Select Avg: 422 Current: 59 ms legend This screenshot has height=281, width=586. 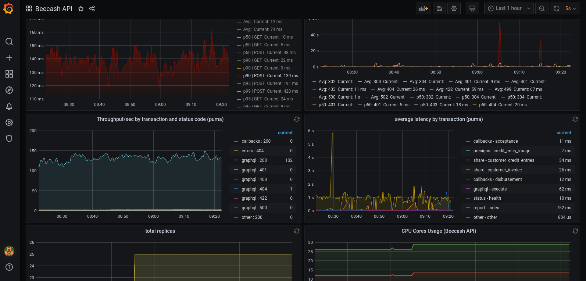coord(460,89)
